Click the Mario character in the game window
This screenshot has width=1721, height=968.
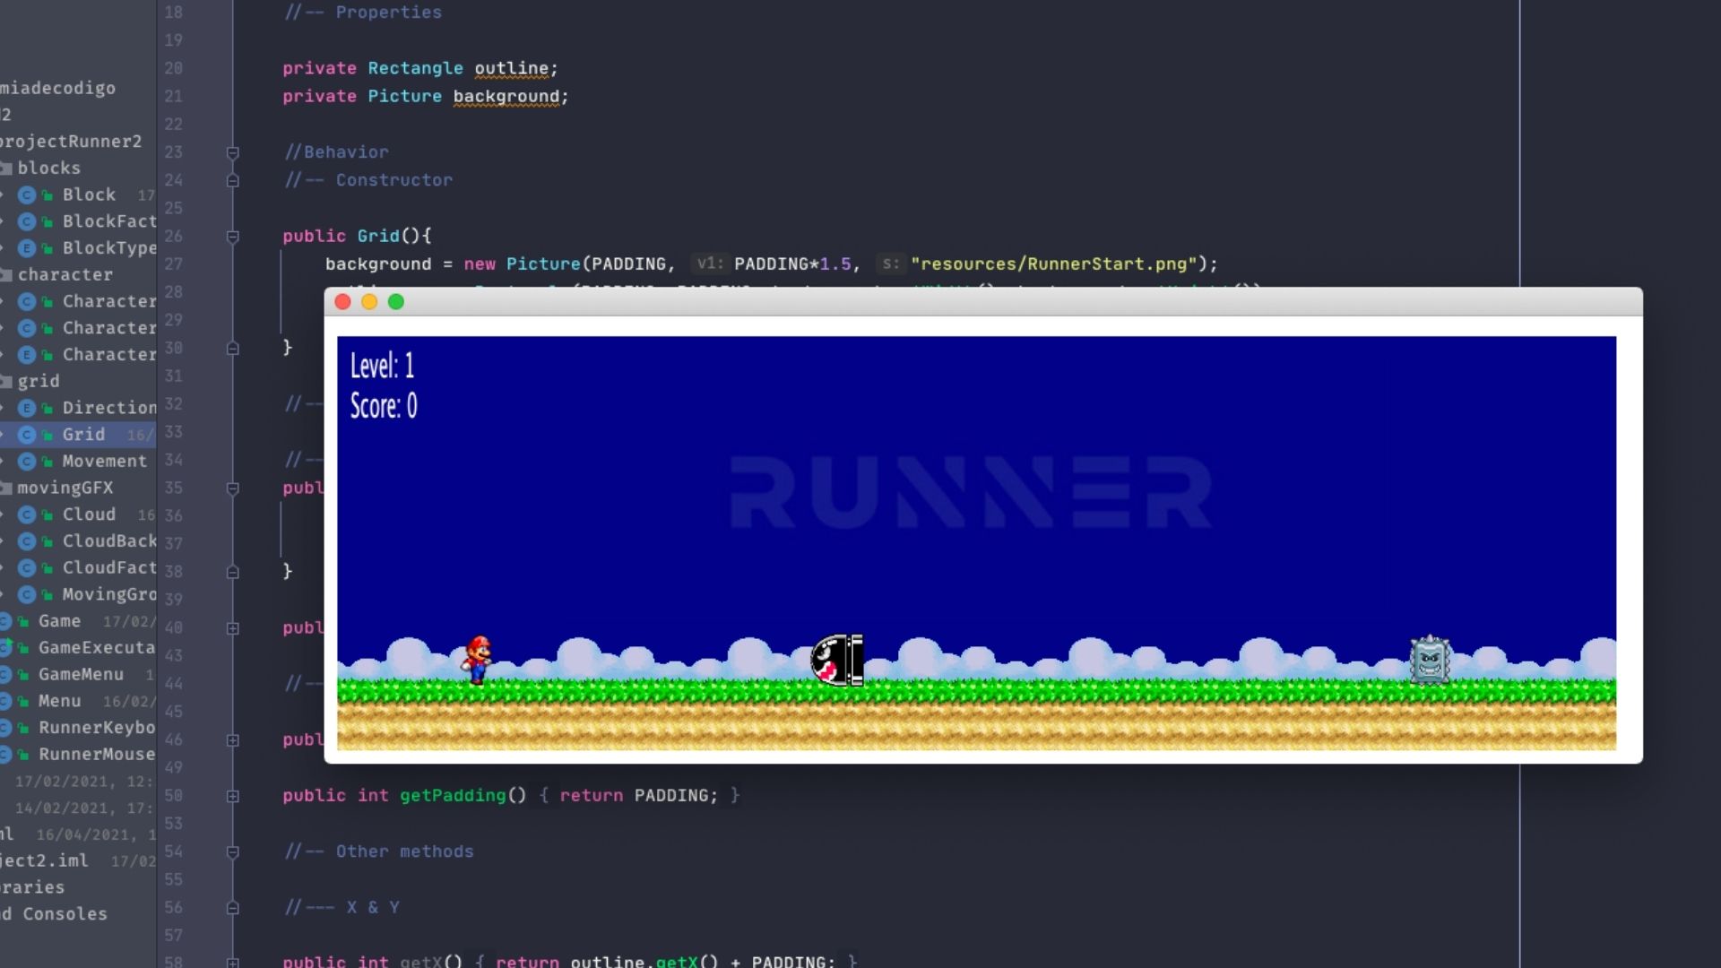477,660
